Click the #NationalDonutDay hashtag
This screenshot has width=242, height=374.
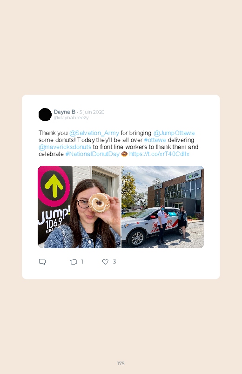click(x=92, y=154)
